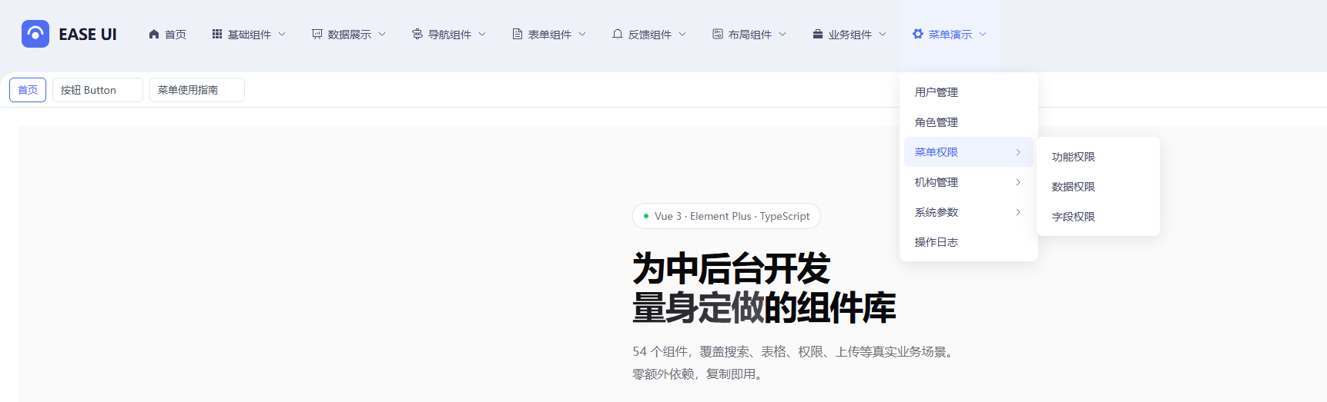Expand the 布局组件 dropdown chevron
Viewport: 1327px width, 402px height.
pyautogui.click(x=782, y=34)
